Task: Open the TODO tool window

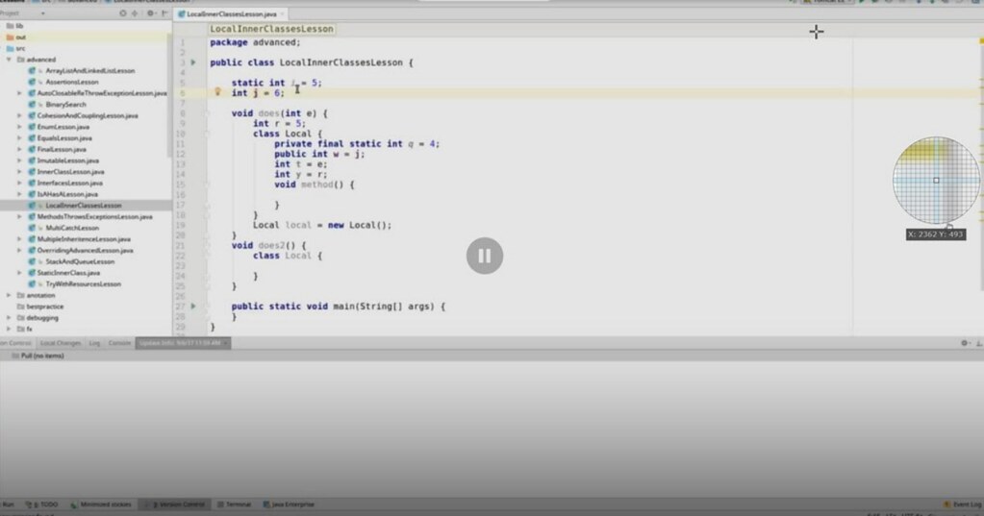Action: (x=44, y=504)
